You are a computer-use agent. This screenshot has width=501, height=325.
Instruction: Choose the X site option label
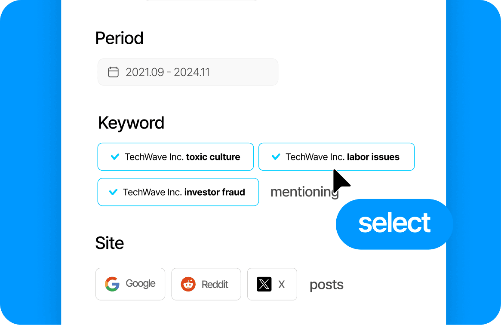click(282, 284)
